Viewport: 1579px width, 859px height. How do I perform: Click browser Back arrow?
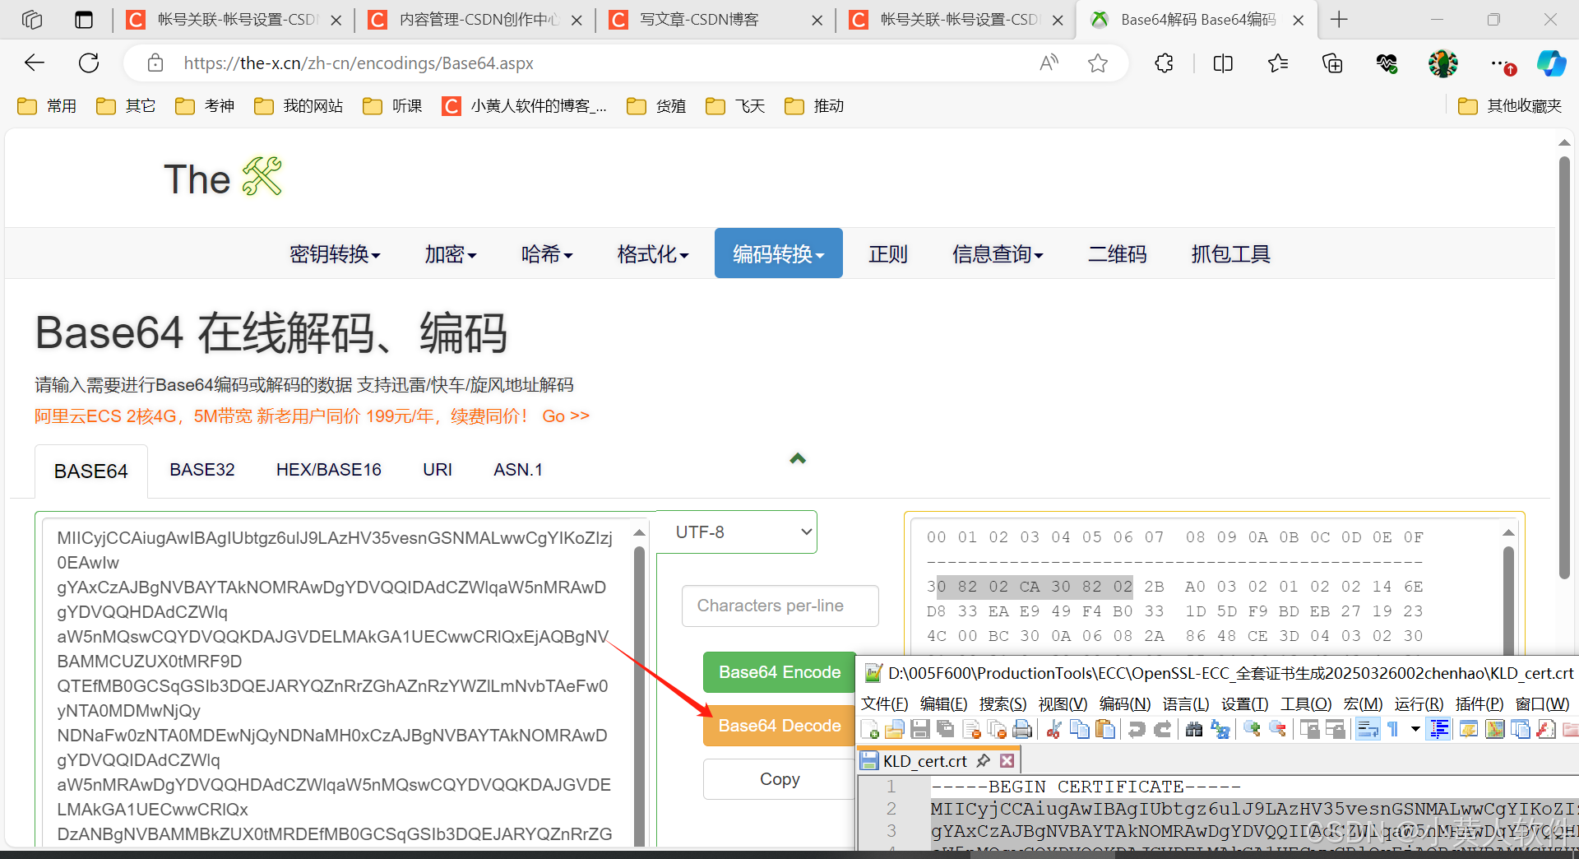point(35,63)
